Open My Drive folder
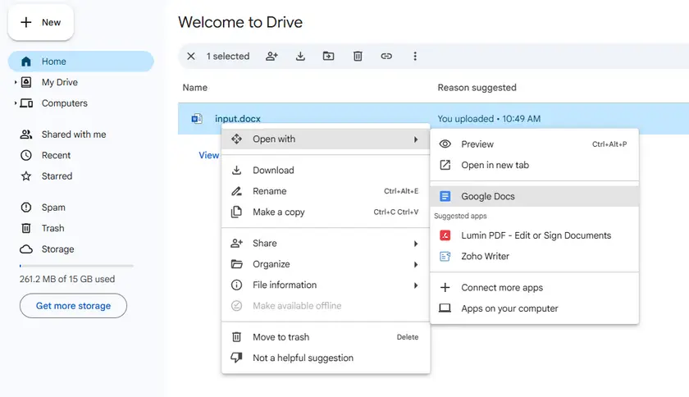689x397 pixels. click(x=59, y=82)
